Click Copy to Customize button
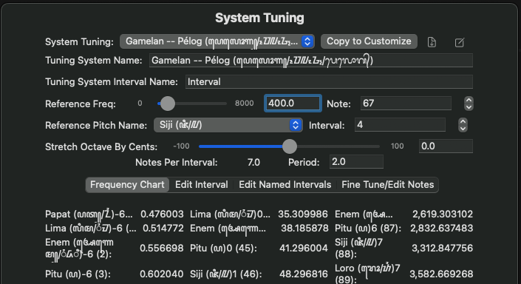 tap(369, 41)
